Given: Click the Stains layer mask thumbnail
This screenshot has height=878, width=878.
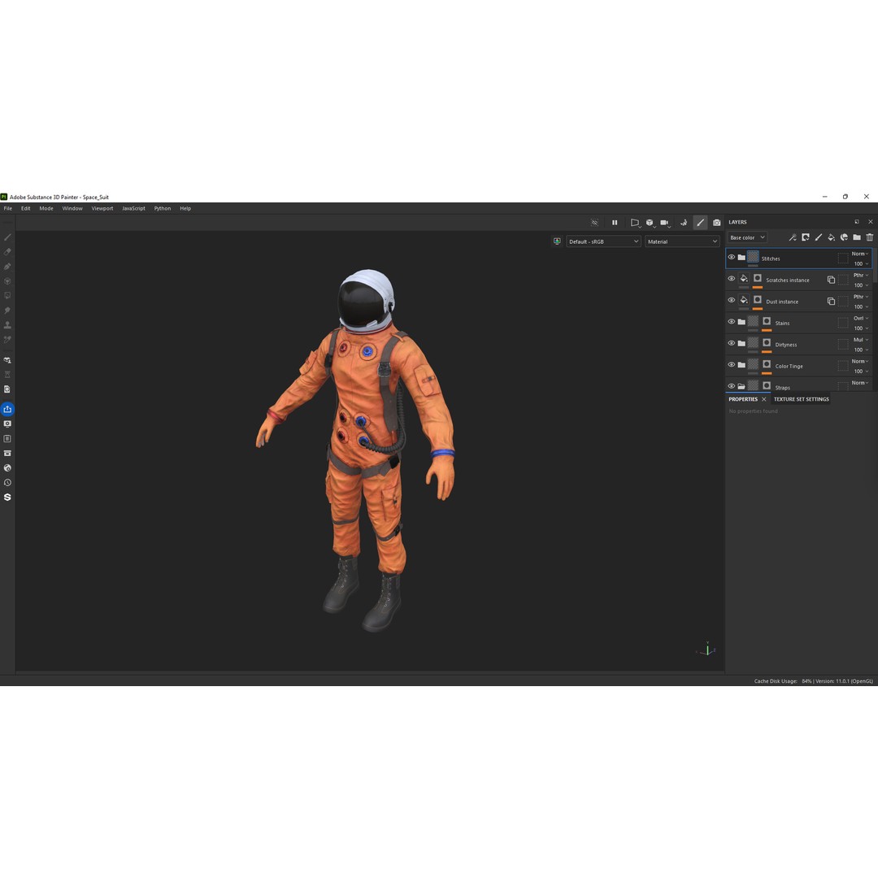Looking at the screenshot, I should click(x=767, y=321).
